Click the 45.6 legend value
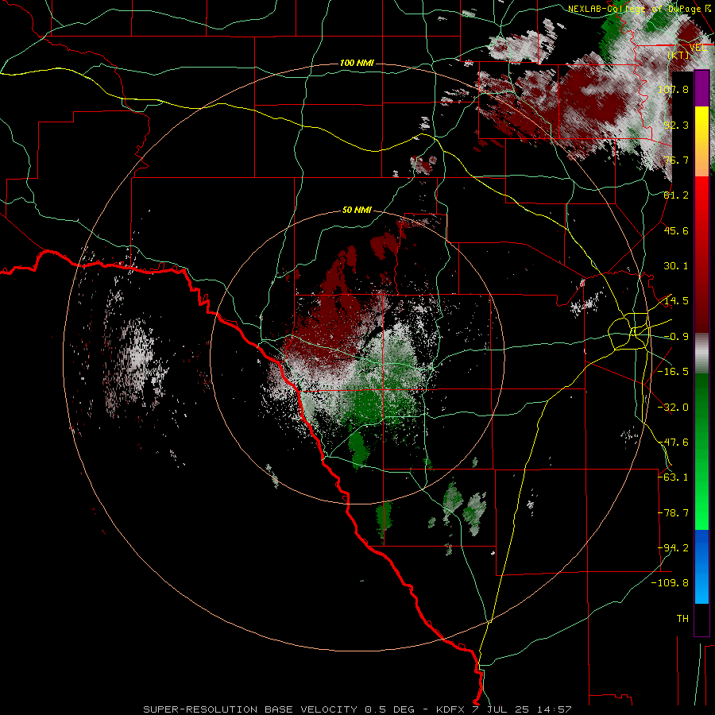 point(676,230)
